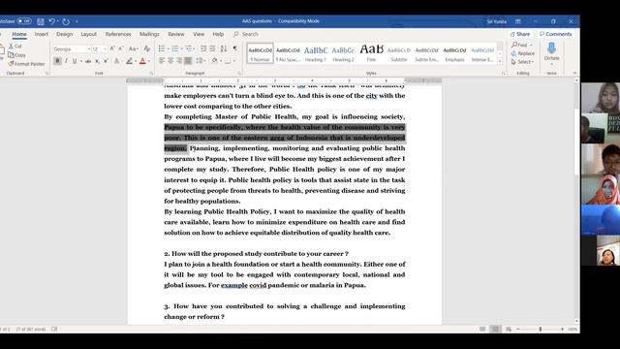Image resolution: width=620 pixels, height=349 pixels.
Task: Copy the selected text
Action: [x=16, y=55]
